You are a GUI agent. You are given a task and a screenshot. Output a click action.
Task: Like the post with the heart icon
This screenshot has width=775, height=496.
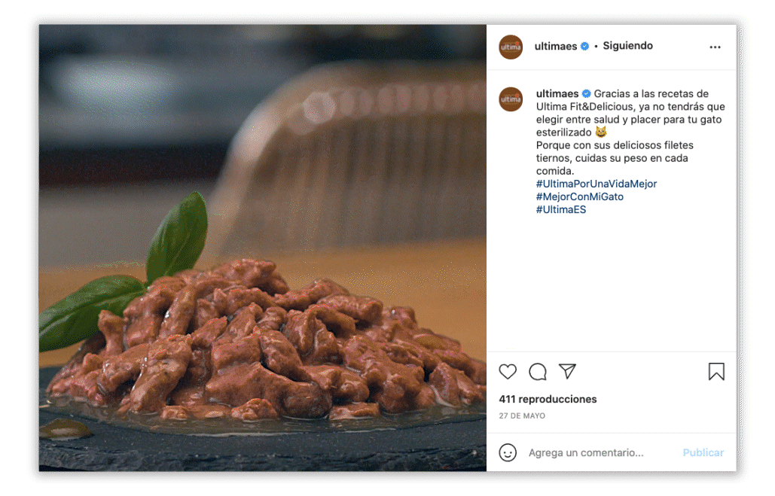[x=508, y=372]
